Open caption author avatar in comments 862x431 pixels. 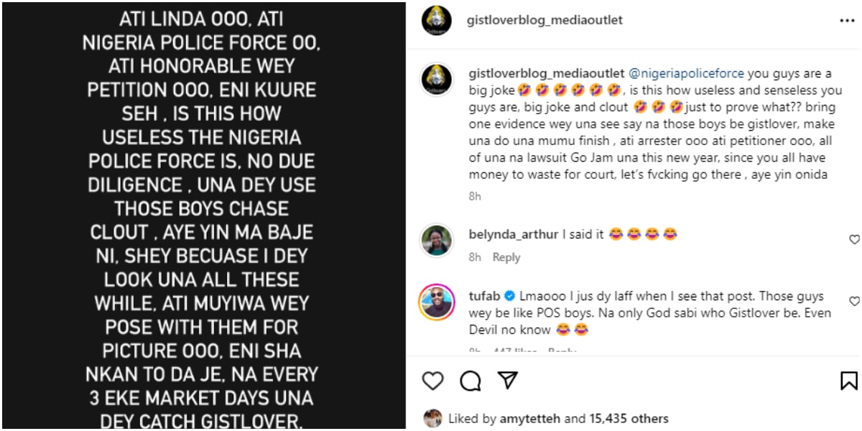click(437, 80)
